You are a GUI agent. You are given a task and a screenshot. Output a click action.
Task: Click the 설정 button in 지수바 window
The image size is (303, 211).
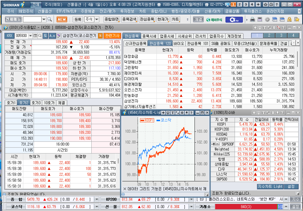(x=291, y=186)
